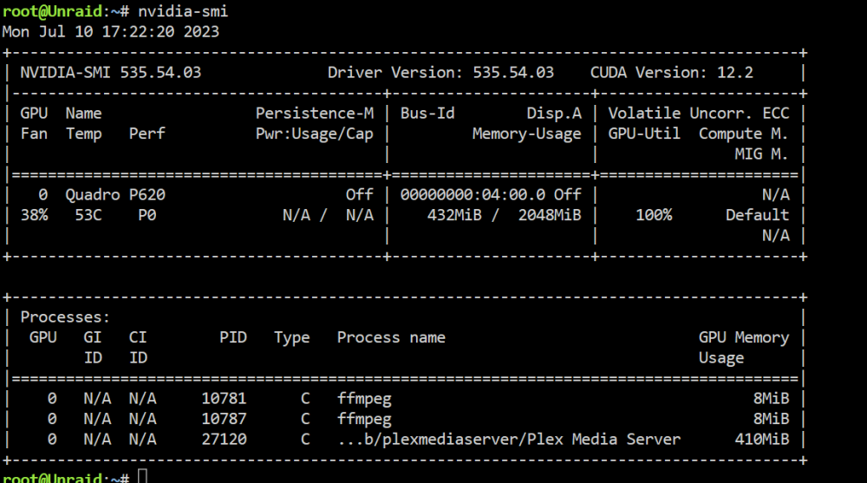Click the CUDA Version 12.2 text
Image resolution: width=867 pixels, height=483 pixels.
tap(672, 73)
